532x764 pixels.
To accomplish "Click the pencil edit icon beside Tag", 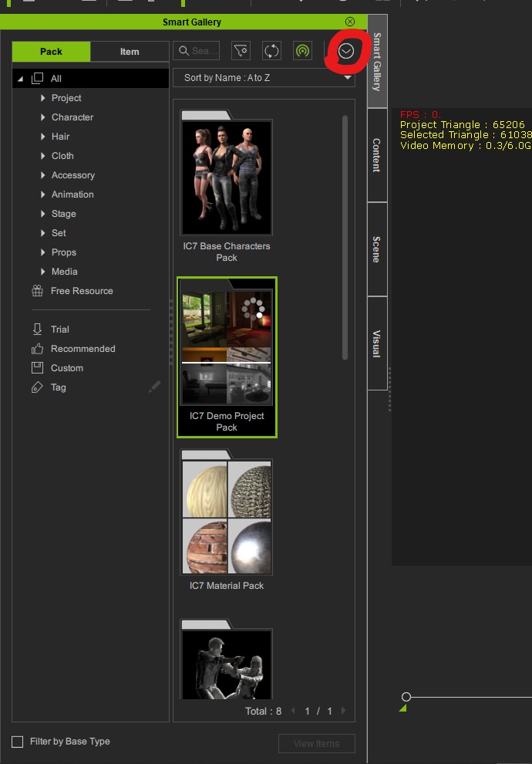I will click(155, 387).
